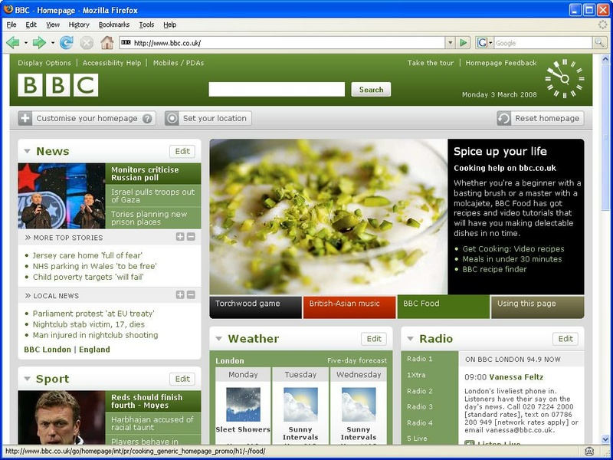Click the status bar icon at bottom right
Screen dimensions: 613x460
589,452
